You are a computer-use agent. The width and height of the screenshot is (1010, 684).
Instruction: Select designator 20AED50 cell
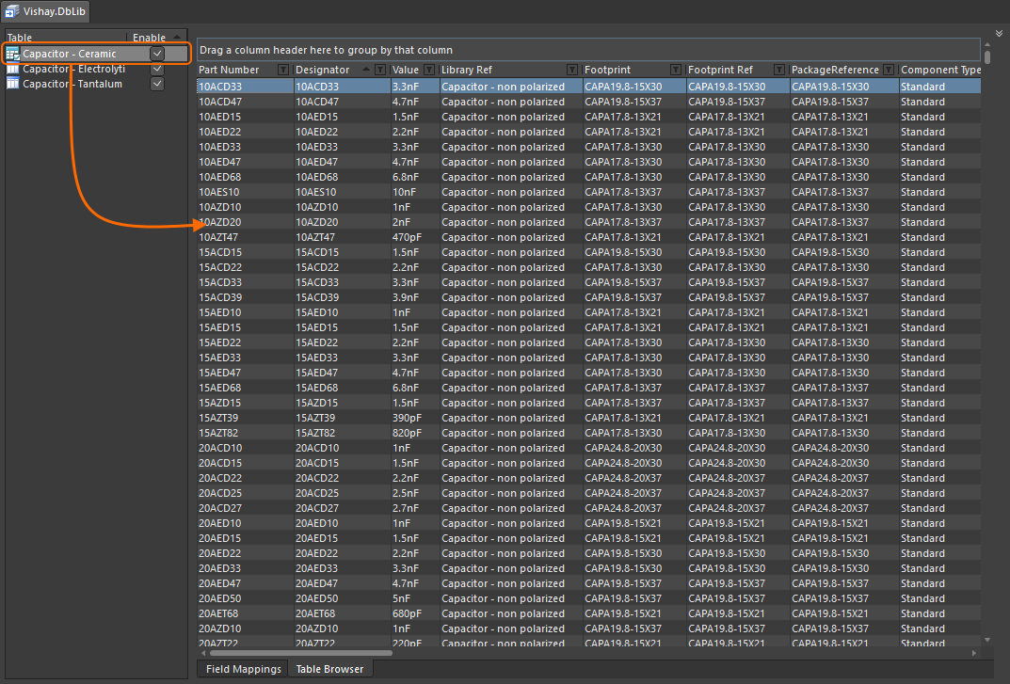[342, 598]
